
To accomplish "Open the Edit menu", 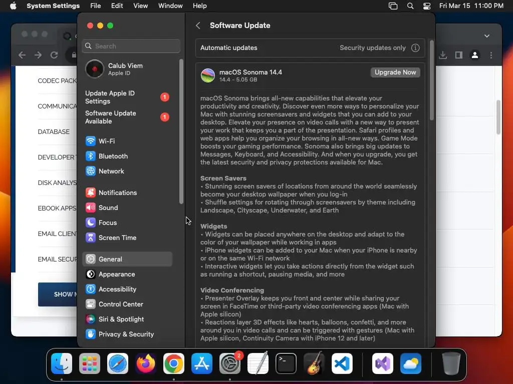I will 117,6.
